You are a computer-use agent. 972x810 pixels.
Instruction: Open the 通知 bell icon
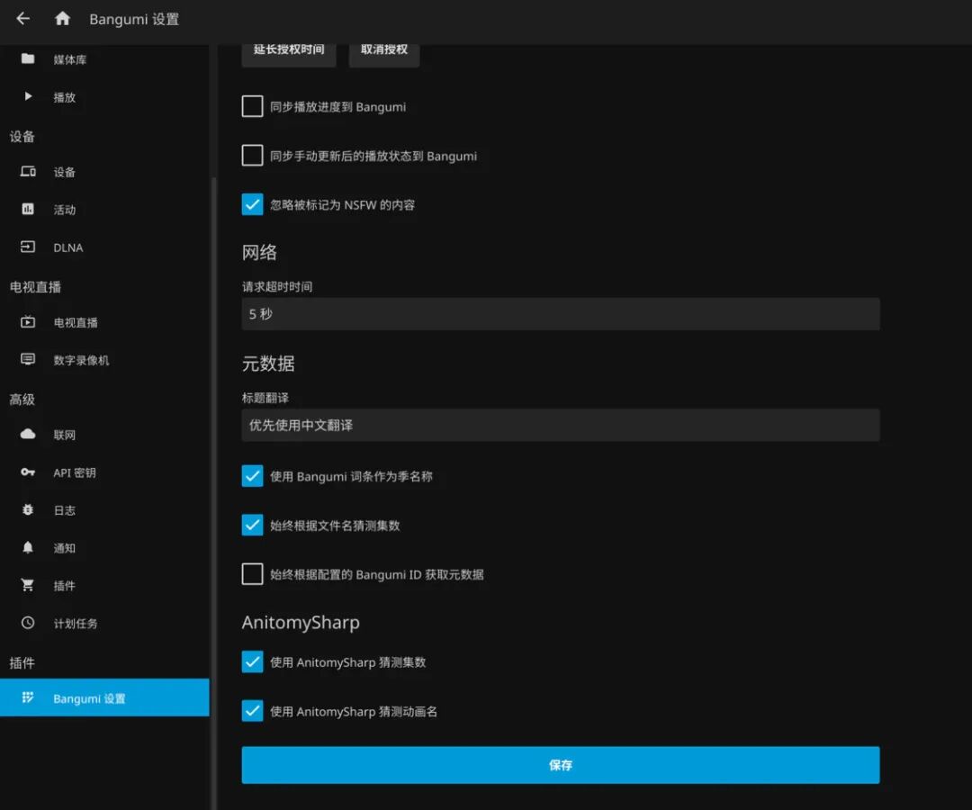(28, 547)
